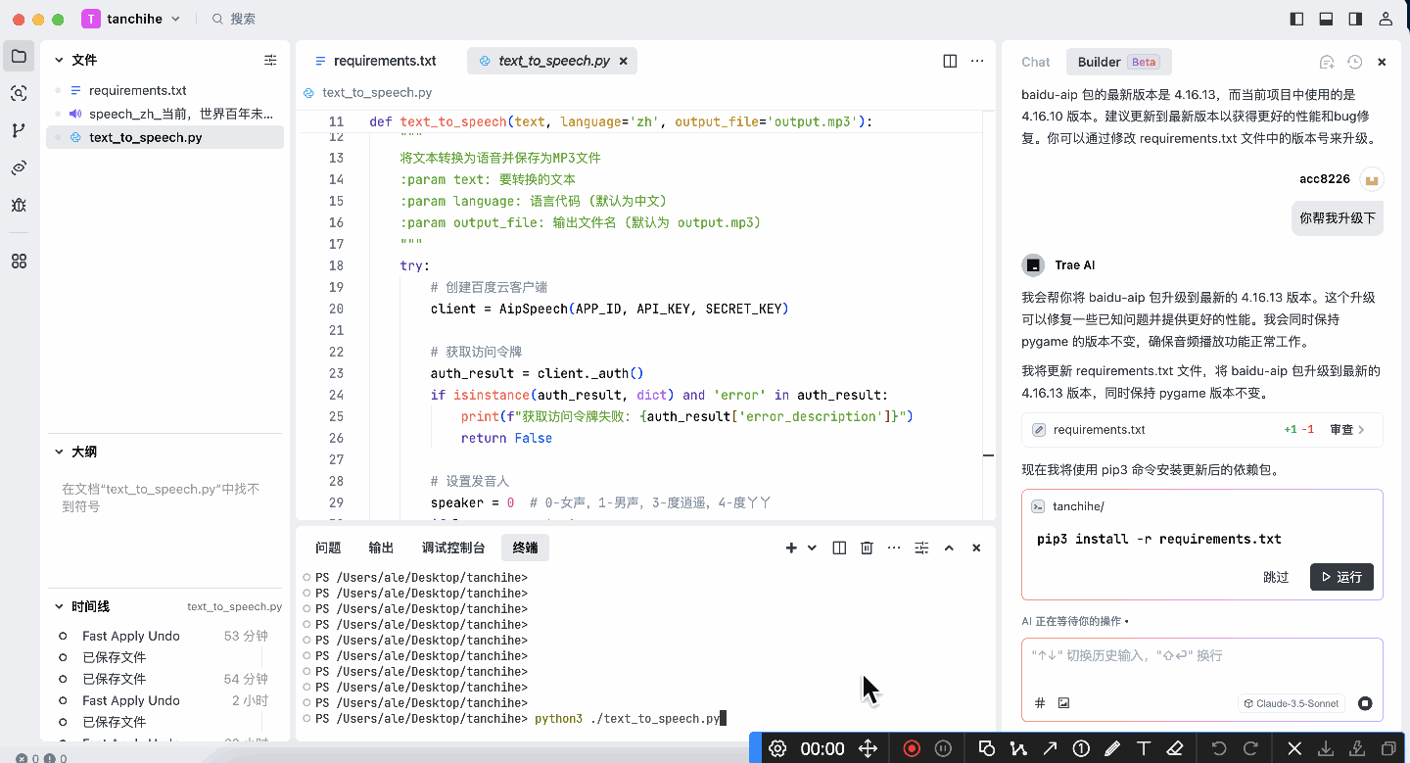The image size is (1410, 763).
Task: Click the 运行 run command button
Action: 1341,577
